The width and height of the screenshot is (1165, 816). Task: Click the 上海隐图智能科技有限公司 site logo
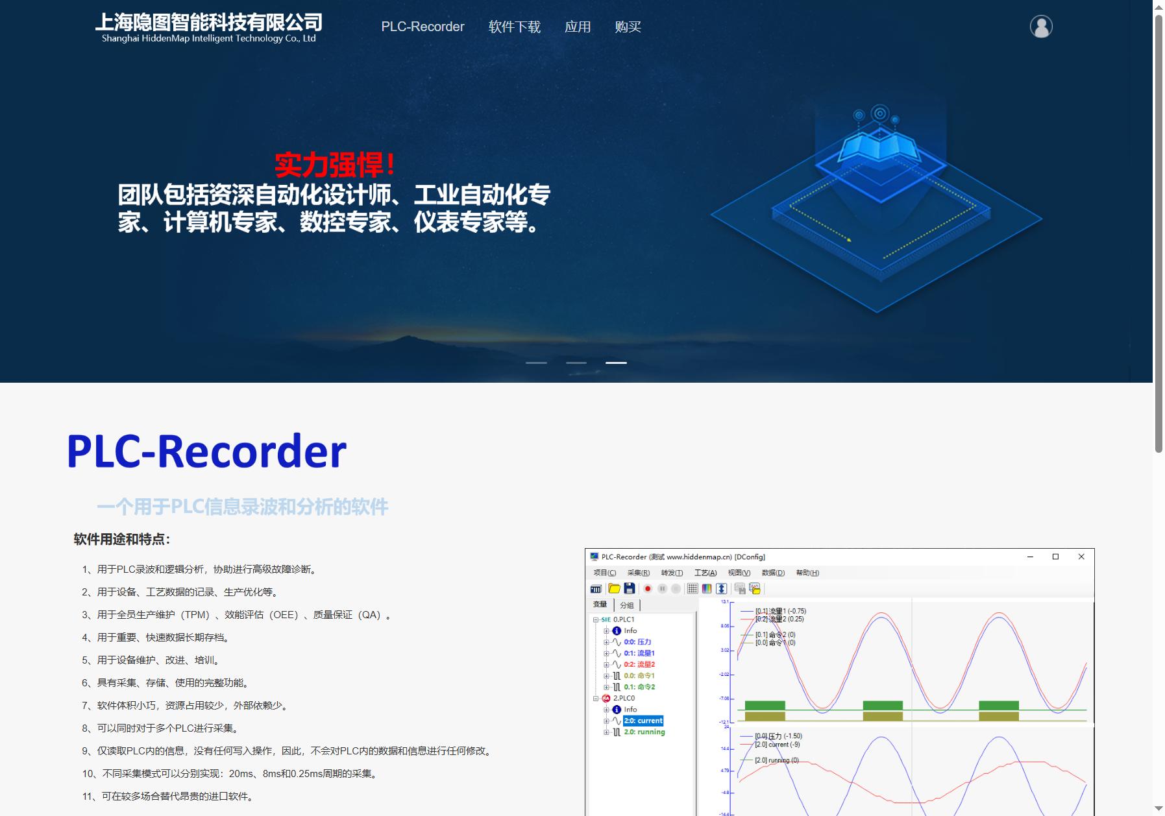209,28
